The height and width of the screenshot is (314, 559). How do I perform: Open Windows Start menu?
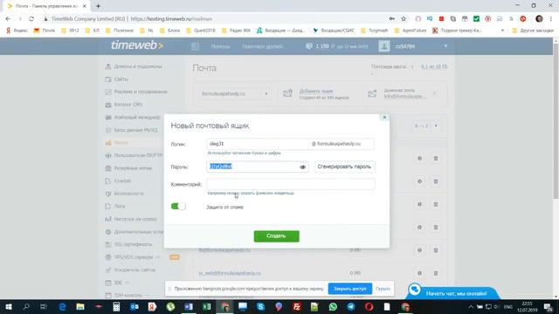click(9, 306)
